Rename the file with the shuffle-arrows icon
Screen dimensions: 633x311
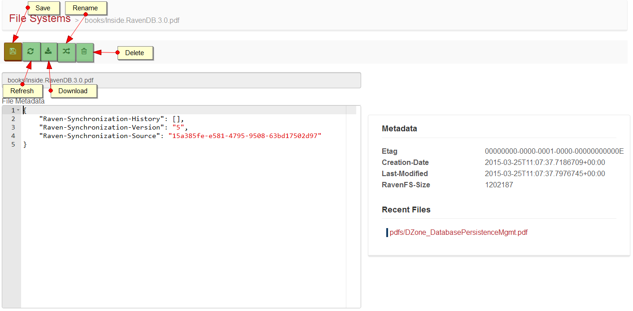66,52
